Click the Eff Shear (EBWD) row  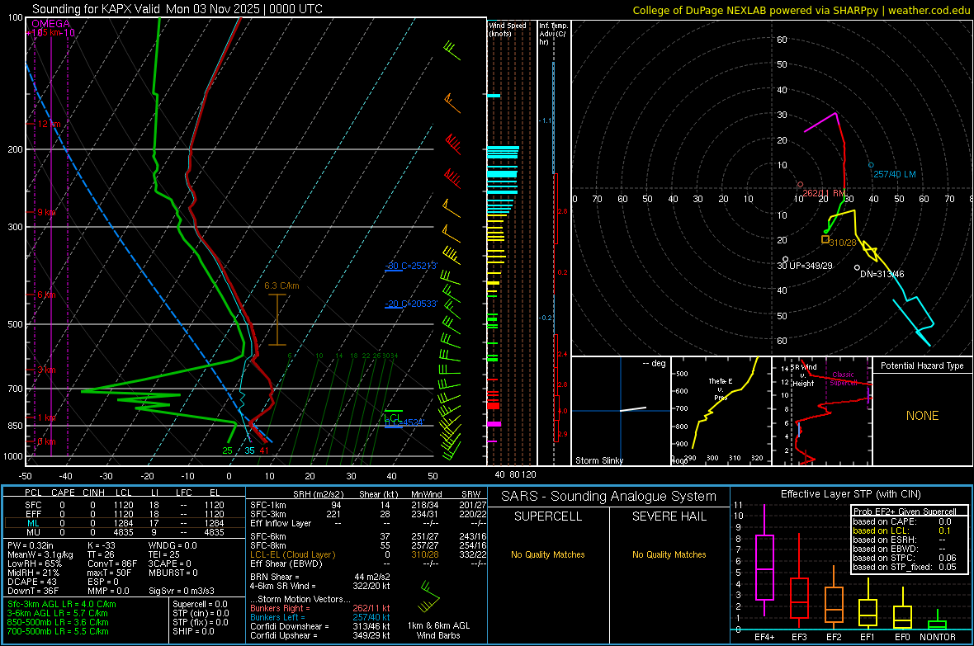point(368,563)
